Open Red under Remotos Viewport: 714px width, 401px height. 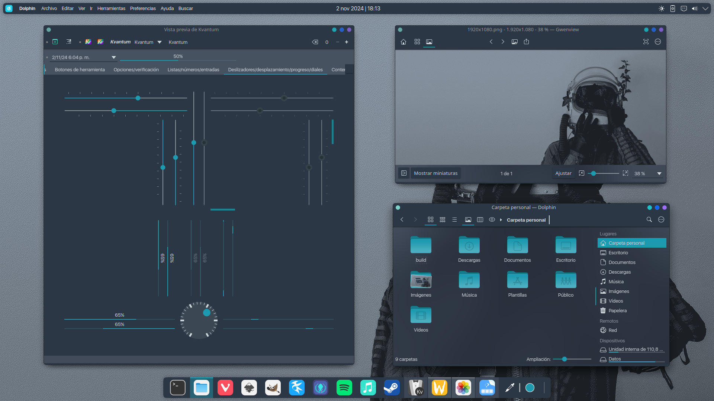pyautogui.click(x=632, y=330)
